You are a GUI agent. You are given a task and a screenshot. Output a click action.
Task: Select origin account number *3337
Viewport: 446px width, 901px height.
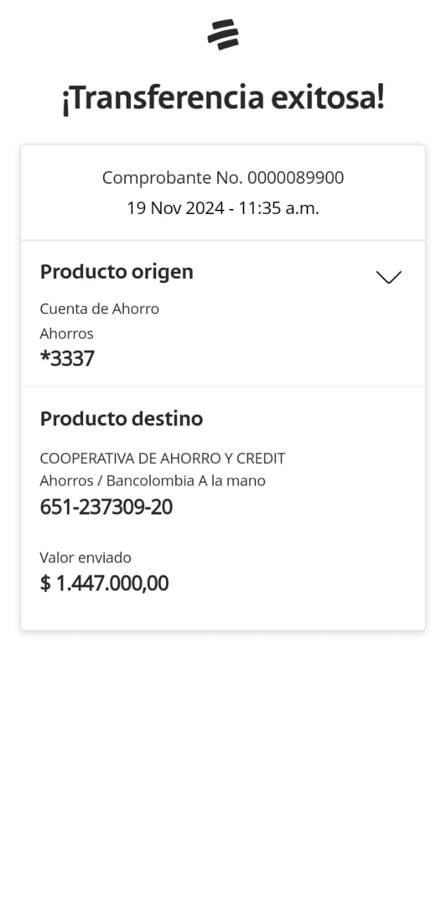(67, 359)
